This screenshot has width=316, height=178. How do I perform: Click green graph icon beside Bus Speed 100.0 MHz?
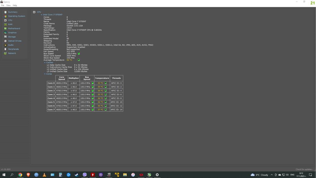tap(79, 54)
